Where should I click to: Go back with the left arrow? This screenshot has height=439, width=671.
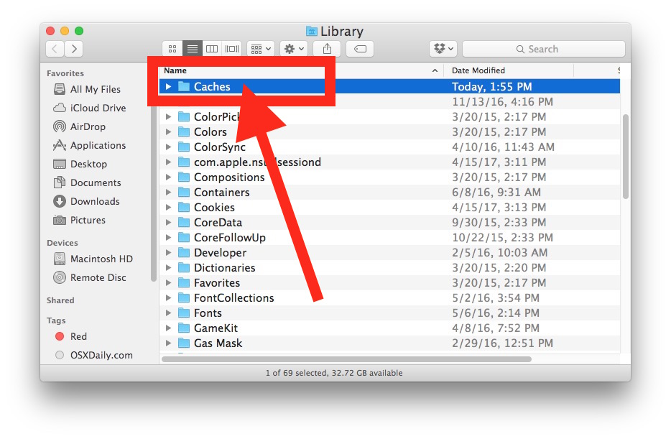tap(55, 49)
